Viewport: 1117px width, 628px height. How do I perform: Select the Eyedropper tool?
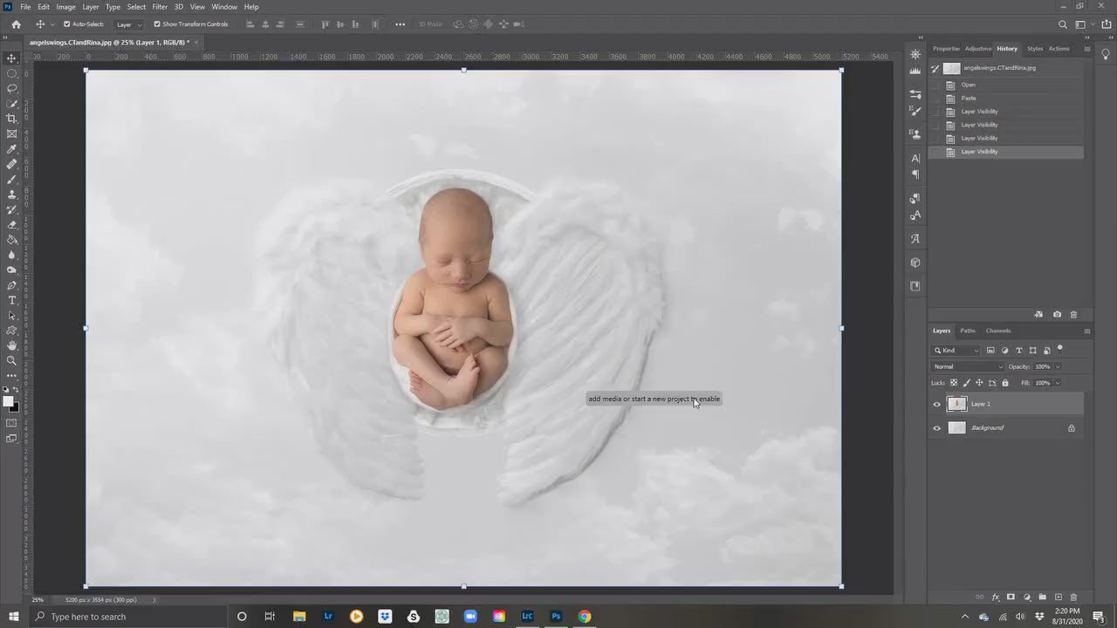point(11,148)
